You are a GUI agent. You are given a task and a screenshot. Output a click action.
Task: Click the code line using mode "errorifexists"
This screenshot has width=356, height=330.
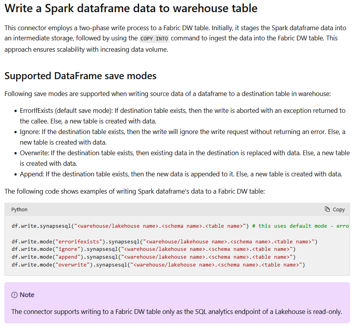(164, 241)
